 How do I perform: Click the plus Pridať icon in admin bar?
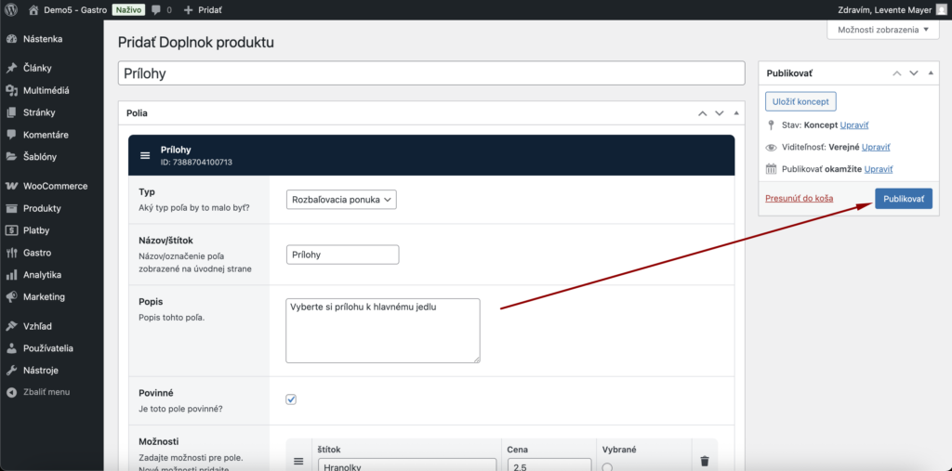(x=189, y=9)
